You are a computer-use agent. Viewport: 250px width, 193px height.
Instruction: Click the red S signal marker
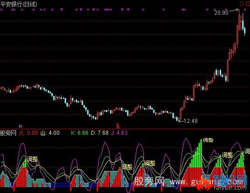pos(118,126)
